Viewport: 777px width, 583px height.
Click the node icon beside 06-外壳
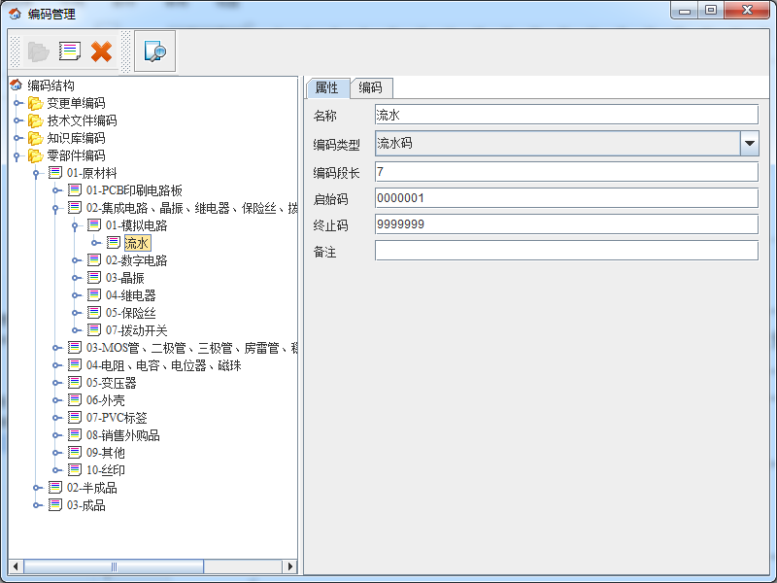[x=75, y=399]
